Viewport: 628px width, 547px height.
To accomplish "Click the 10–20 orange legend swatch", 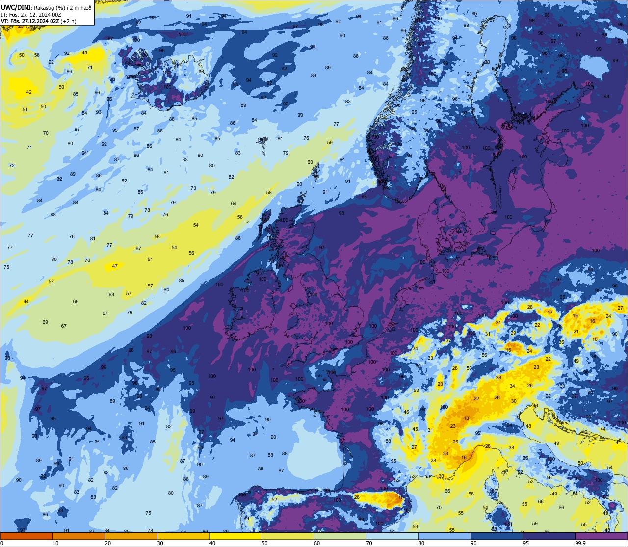I will point(78,536).
